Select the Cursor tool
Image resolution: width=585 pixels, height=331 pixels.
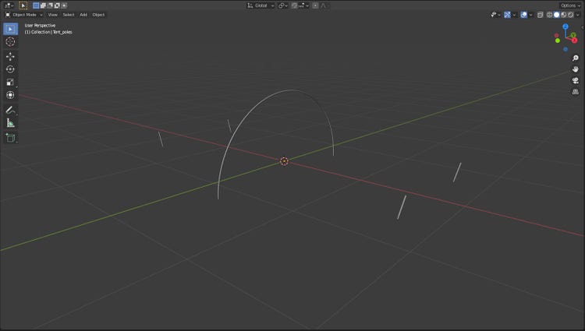[10, 42]
